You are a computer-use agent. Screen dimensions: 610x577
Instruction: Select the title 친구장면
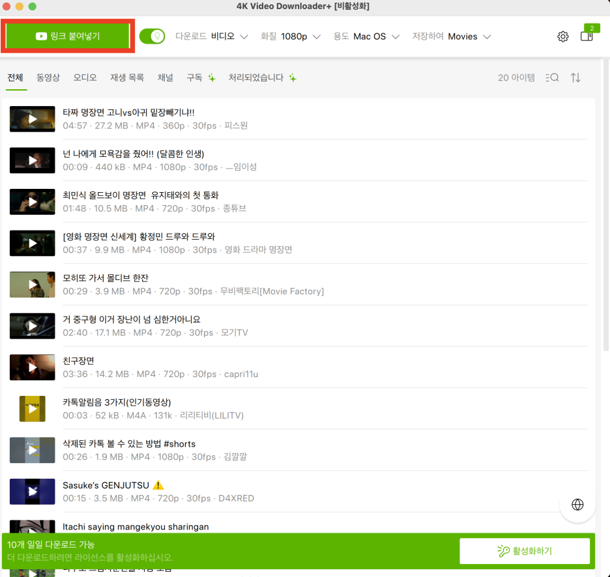coord(78,361)
